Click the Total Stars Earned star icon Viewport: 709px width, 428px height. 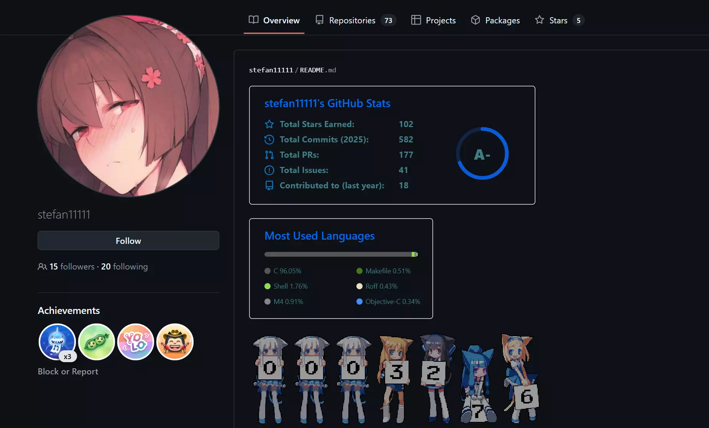269,124
